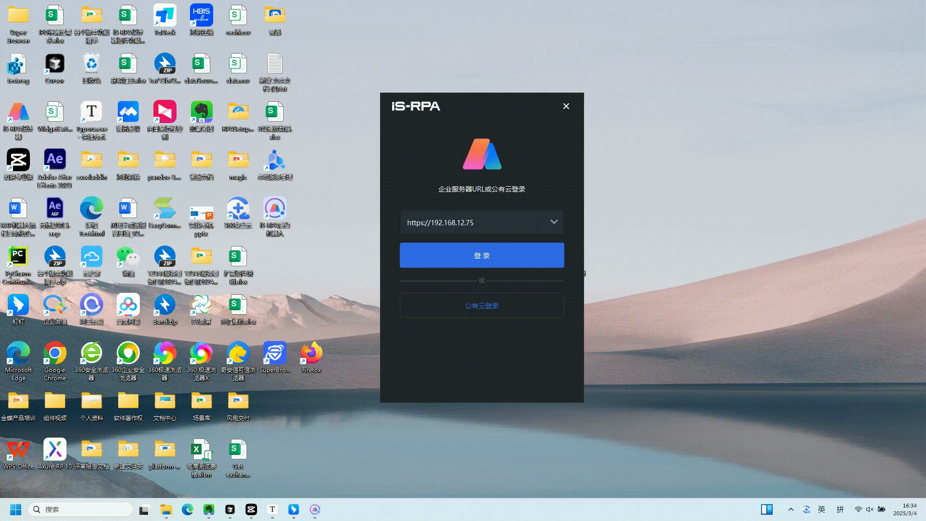Open the Bandizip desktop icon
This screenshot has height=521, width=926.
point(165,306)
